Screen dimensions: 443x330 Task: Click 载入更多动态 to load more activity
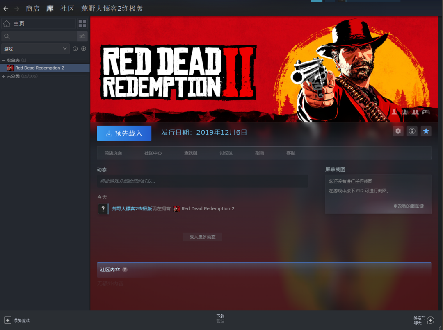click(202, 237)
